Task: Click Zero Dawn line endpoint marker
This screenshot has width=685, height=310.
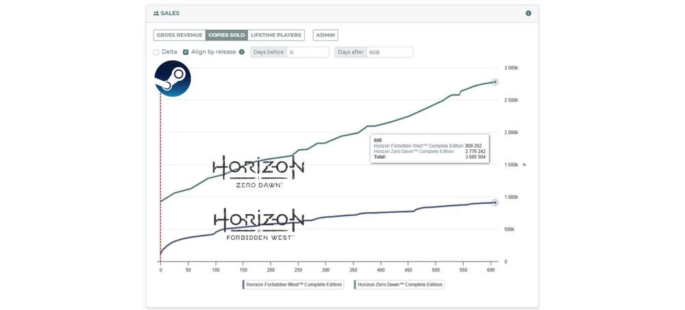Action: click(495, 82)
